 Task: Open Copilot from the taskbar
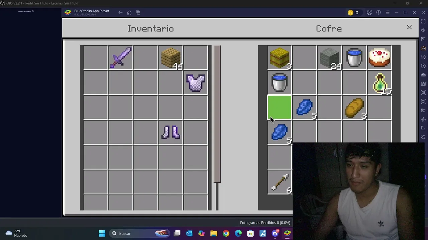click(201, 233)
